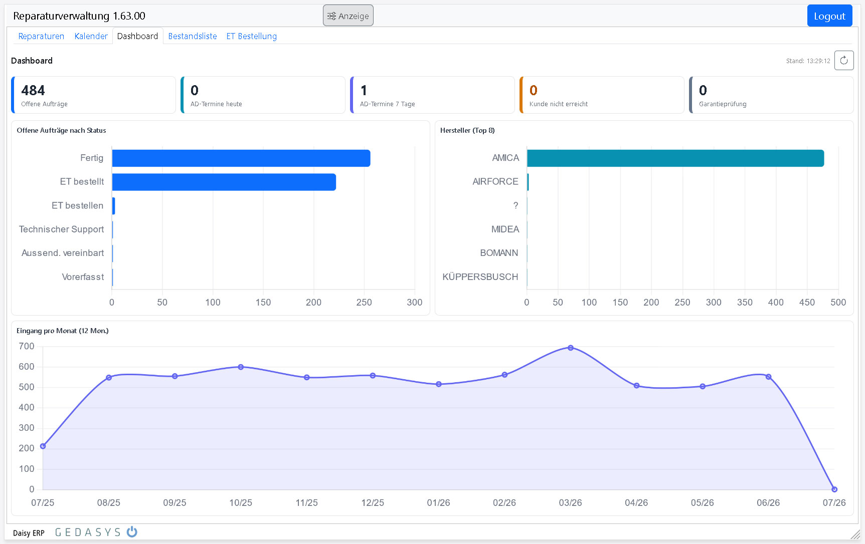Click the AMICA bar in Hersteller chart
The image size is (865, 544).
[675, 158]
